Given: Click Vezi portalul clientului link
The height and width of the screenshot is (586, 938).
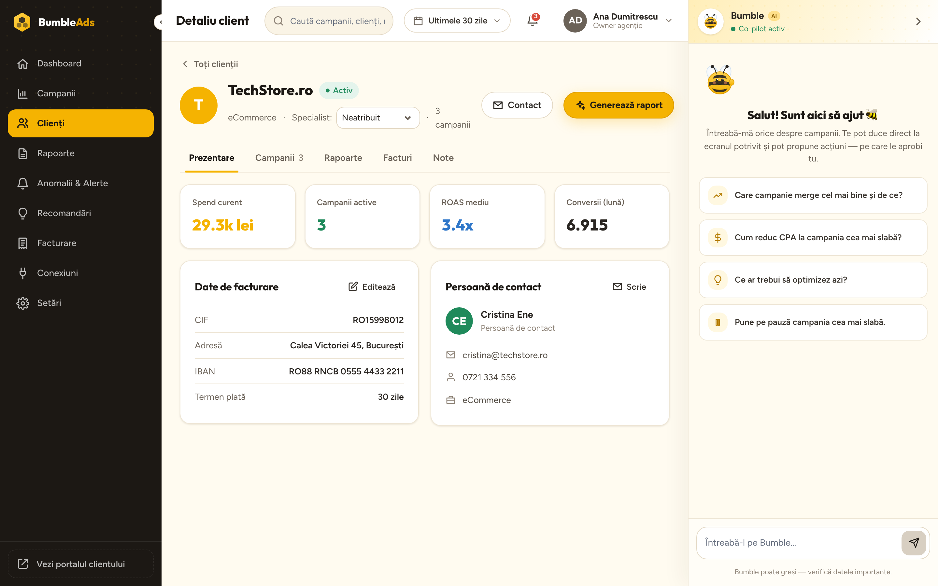Looking at the screenshot, I should click(x=81, y=564).
